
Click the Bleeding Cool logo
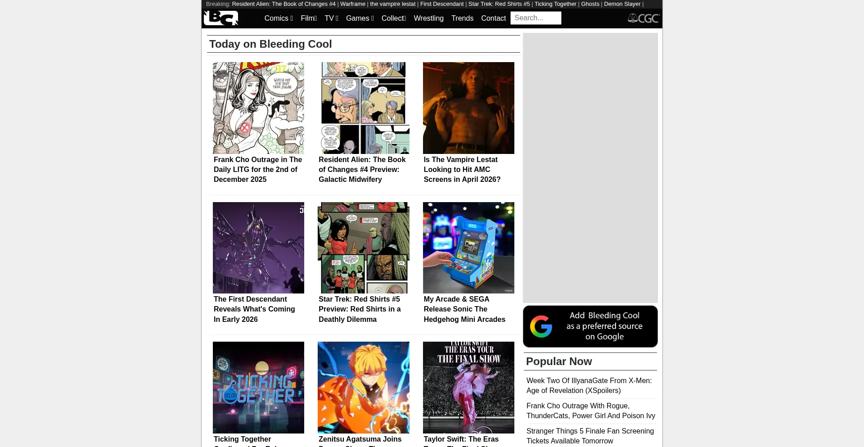[221, 18]
